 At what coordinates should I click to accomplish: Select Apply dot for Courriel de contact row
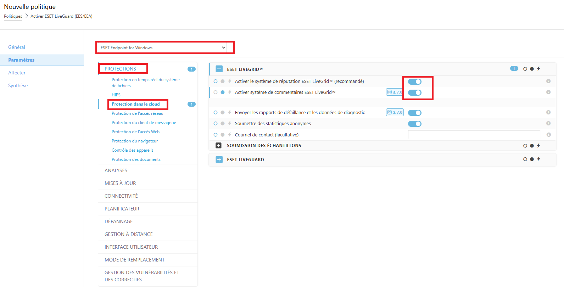click(x=223, y=135)
